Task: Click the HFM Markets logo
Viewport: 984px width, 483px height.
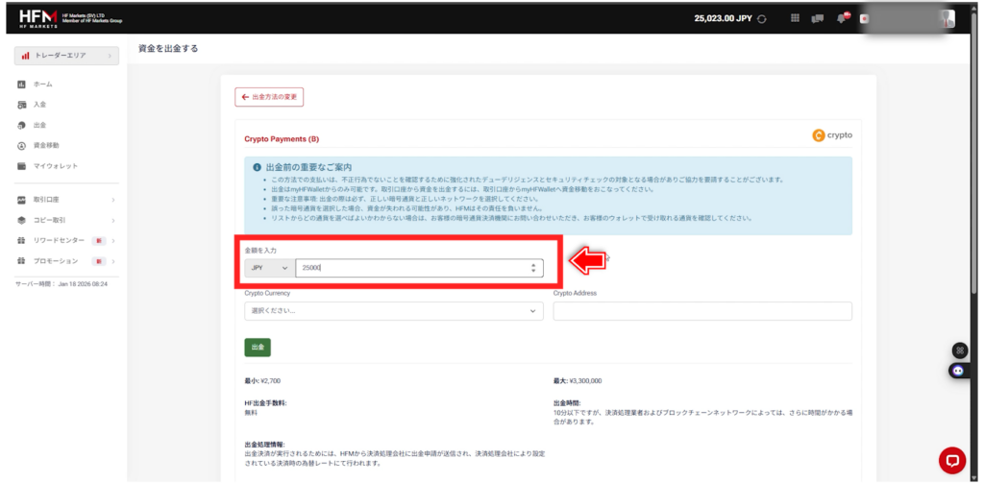Action: pos(37,17)
